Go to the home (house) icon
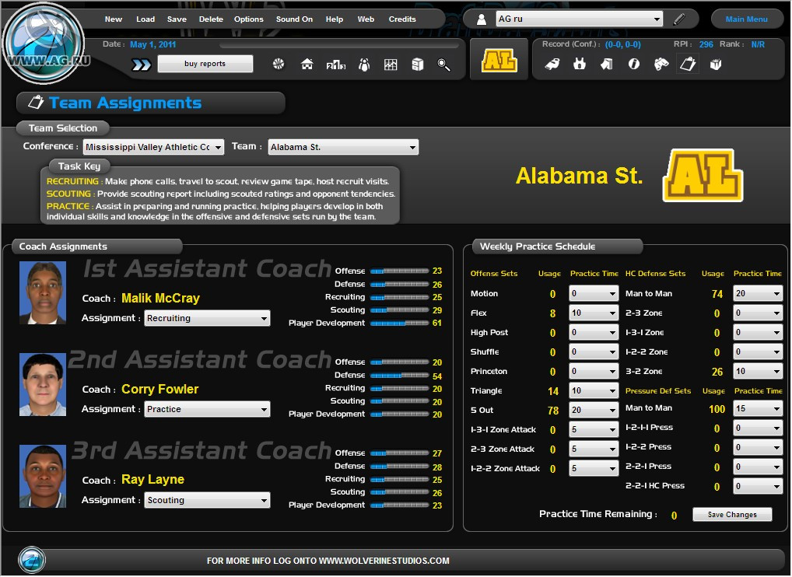This screenshot has height=577, width=792. pos(307,64)
